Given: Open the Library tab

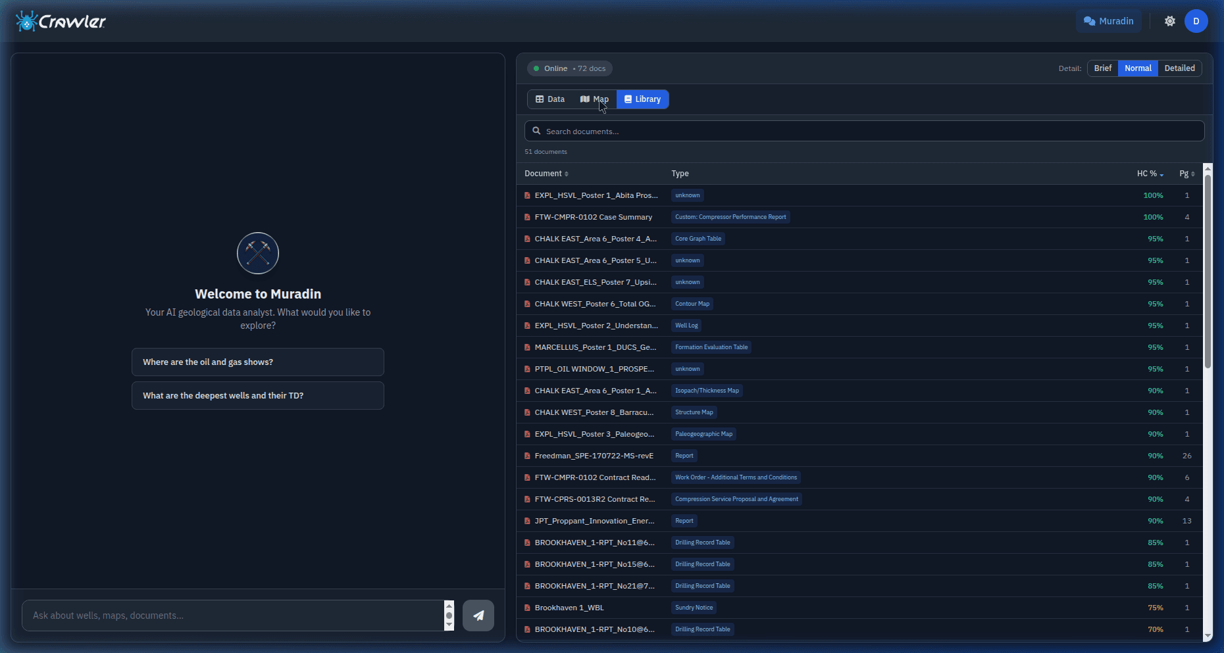Looking at the screenshot, I should tap(642, 99).
